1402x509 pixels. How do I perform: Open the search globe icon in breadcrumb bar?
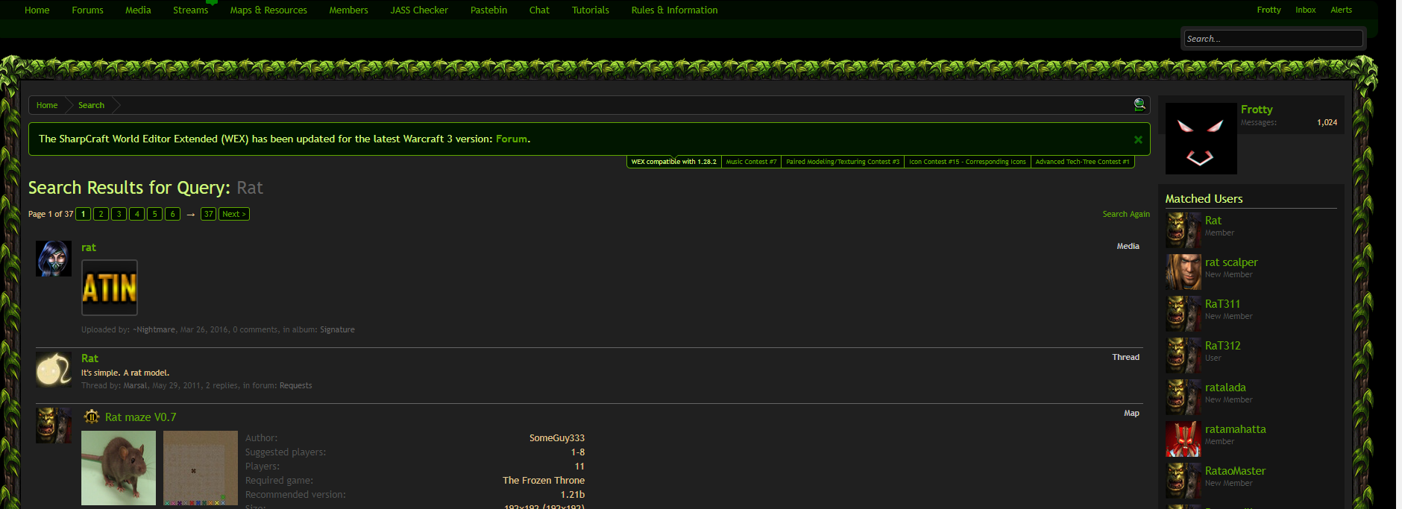tap(1139, 105)
